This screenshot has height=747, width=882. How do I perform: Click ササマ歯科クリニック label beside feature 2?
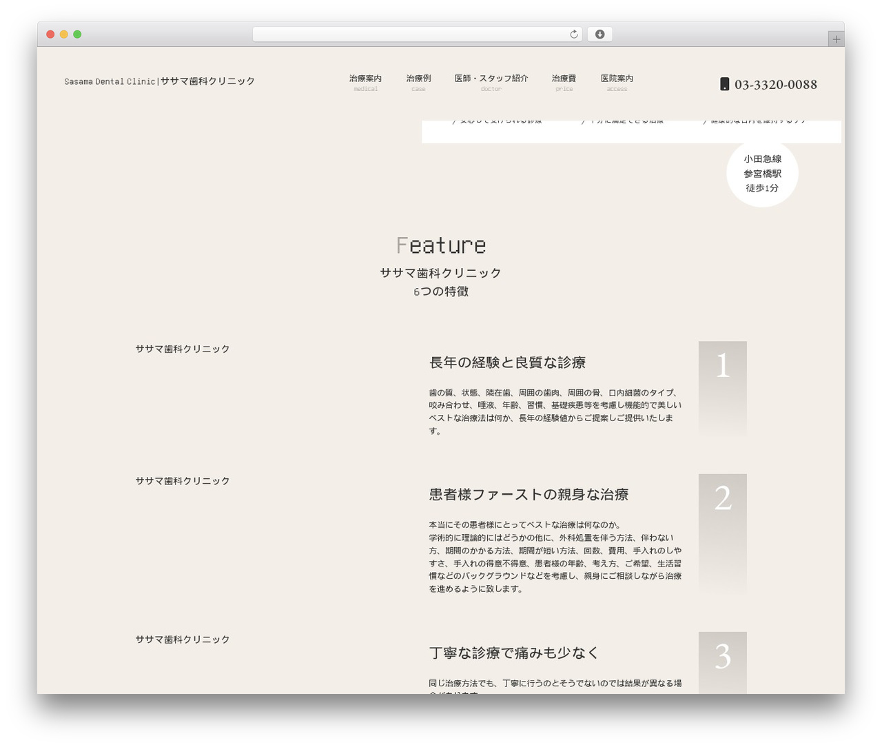point(183,481)
